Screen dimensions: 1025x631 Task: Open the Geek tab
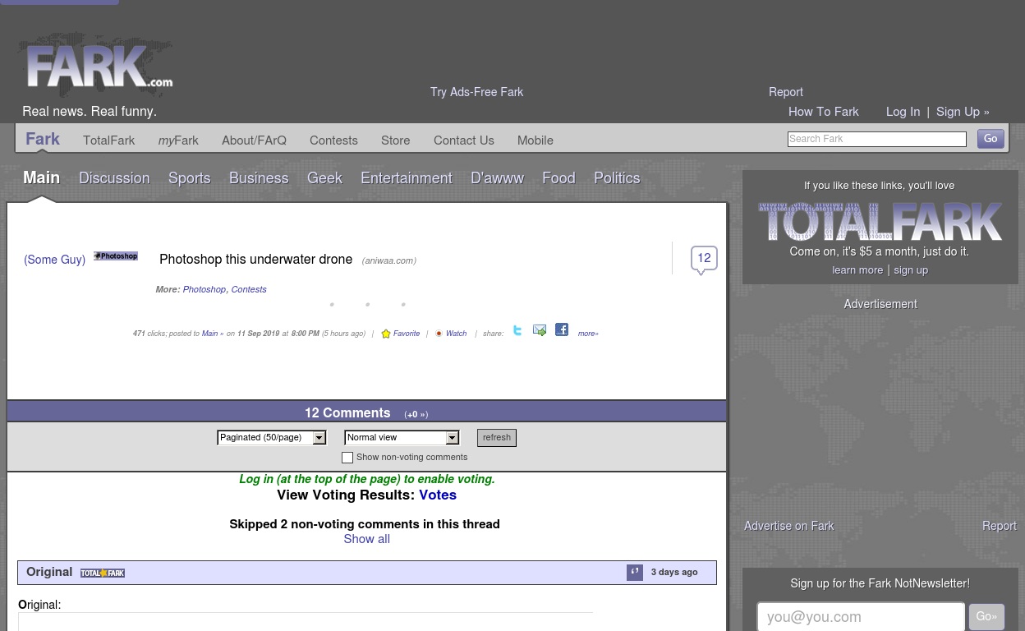click(x=325, y=178)
